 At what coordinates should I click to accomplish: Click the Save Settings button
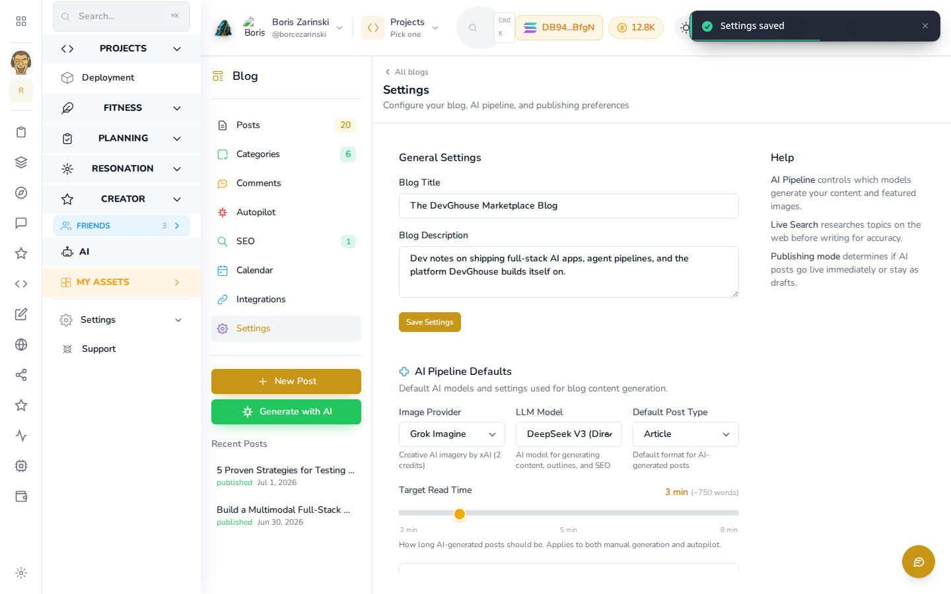[430, 322]
